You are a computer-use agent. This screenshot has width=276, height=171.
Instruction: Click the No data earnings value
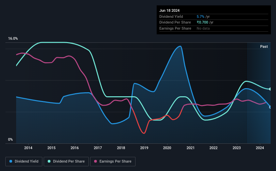click(x=203, y=28)
